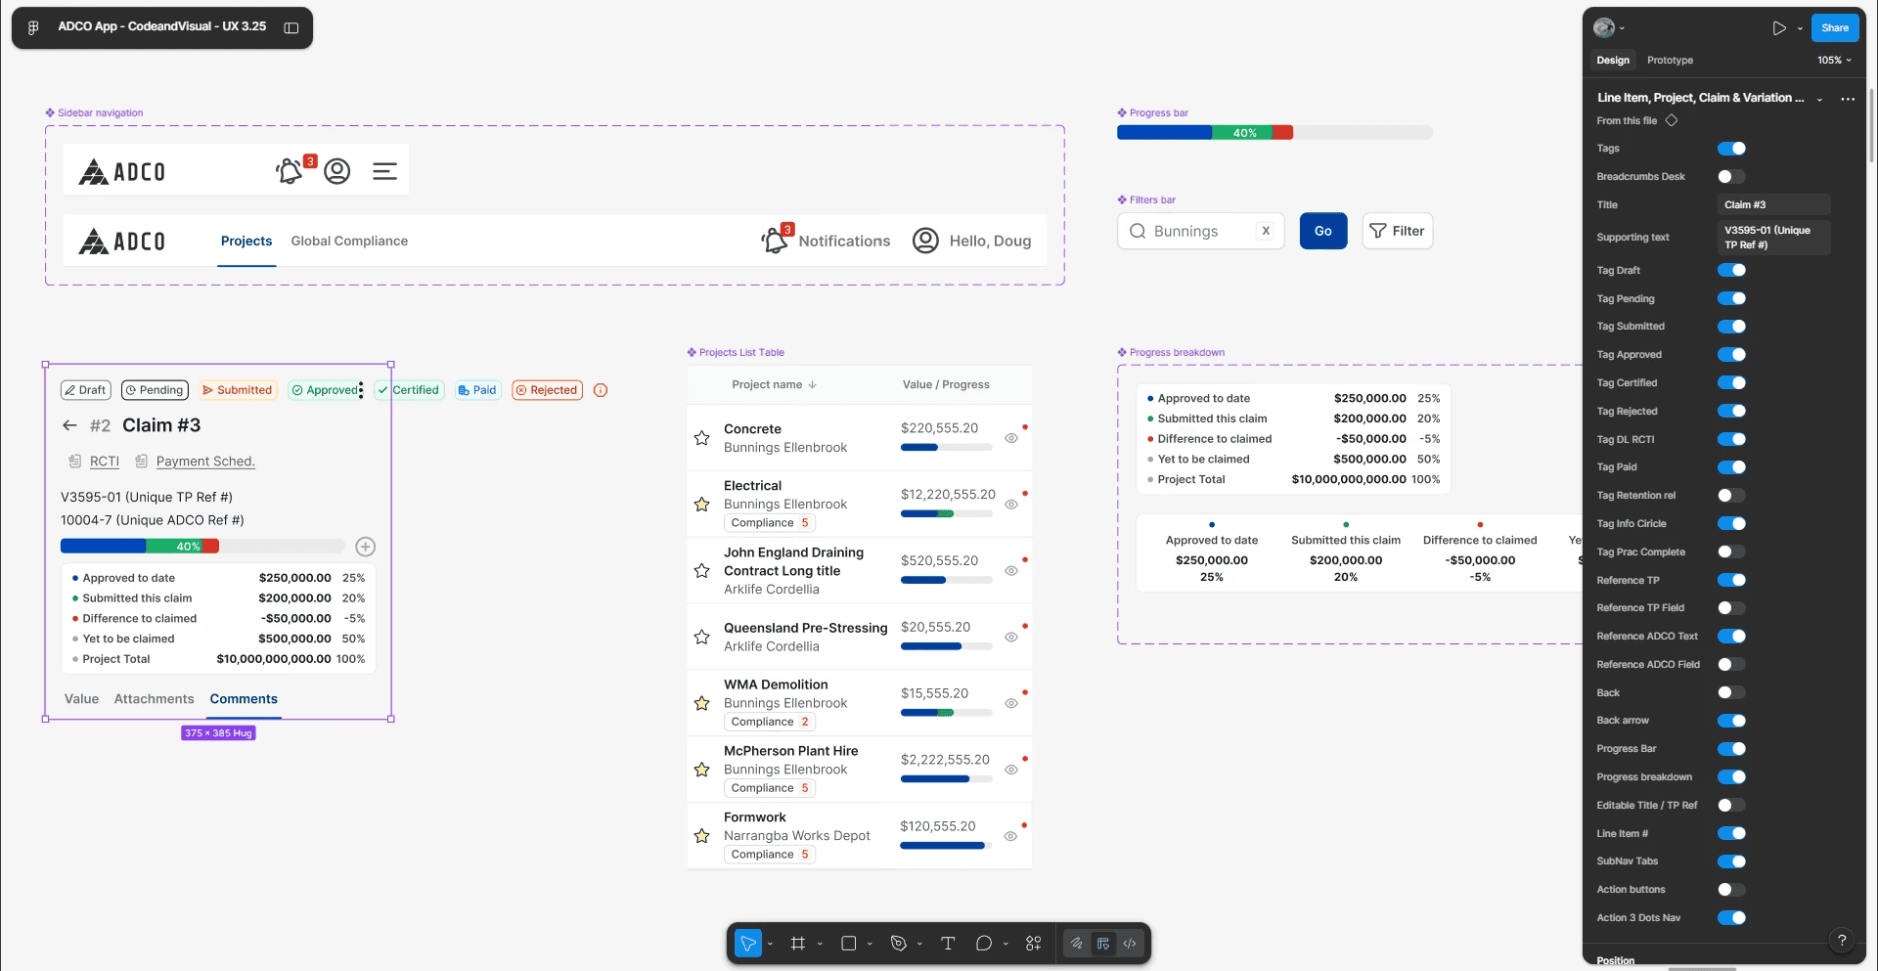This screenshot has height=971, width=1878.
Task: Enable the Tag Retention rel switch
Action: pyautogui.click(x=1731, y=496)
